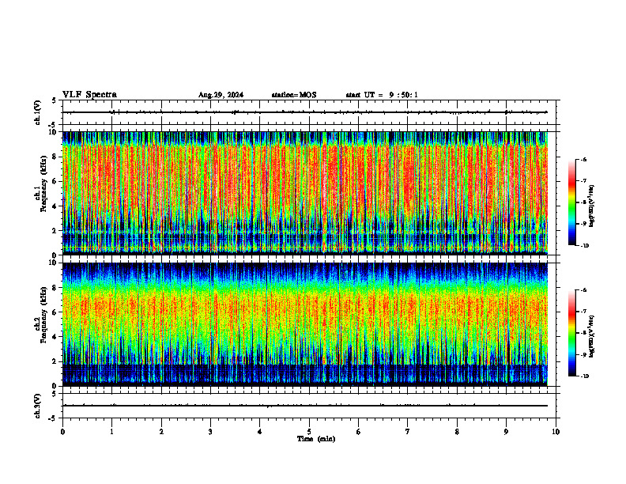
Task: Click the ch.2 "Frequency (kHz)" axis label
Action: tap(43, 315)
